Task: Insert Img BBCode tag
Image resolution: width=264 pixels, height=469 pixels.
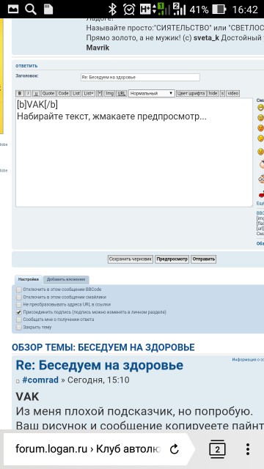Action: pyautogui.click(x=110, y=93)
